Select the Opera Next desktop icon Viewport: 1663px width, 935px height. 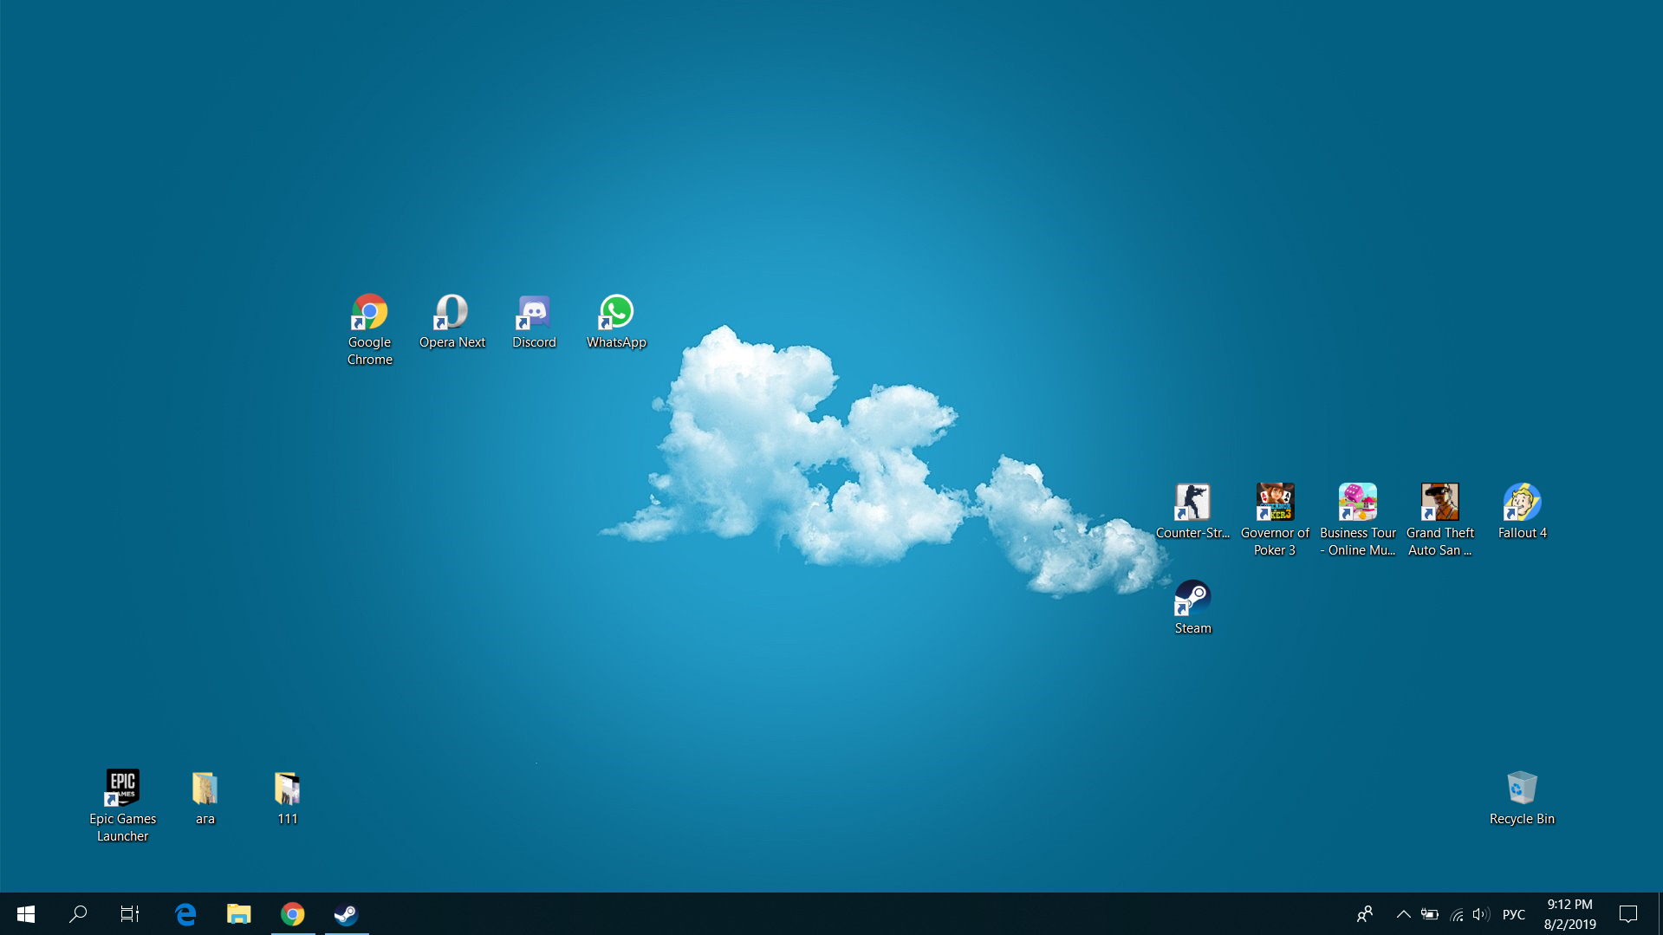[x=451, y=321]
